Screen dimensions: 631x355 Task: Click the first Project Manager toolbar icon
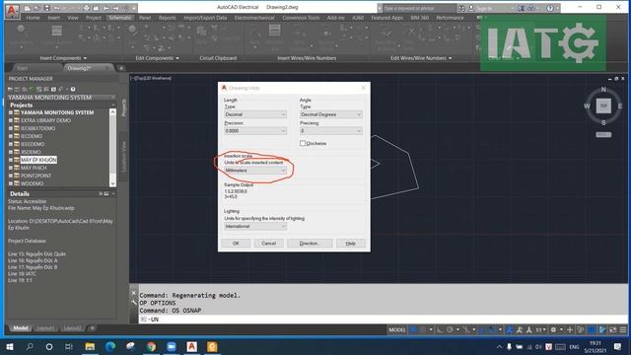[x=11, y=89]
